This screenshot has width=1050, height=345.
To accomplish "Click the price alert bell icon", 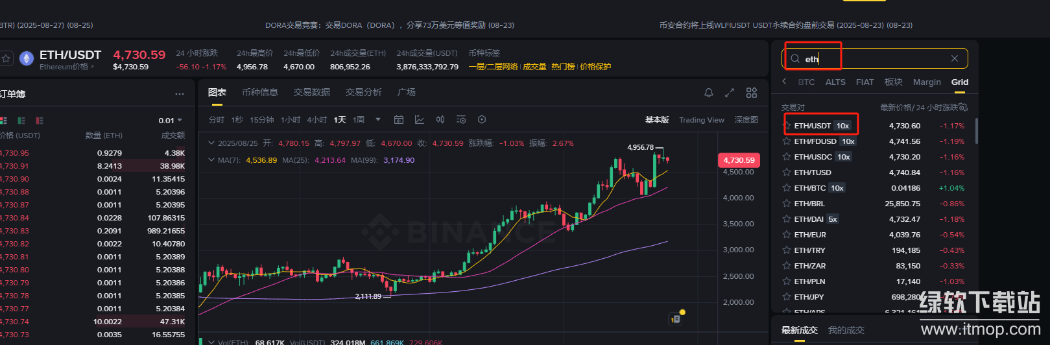I will pos(709,93).
